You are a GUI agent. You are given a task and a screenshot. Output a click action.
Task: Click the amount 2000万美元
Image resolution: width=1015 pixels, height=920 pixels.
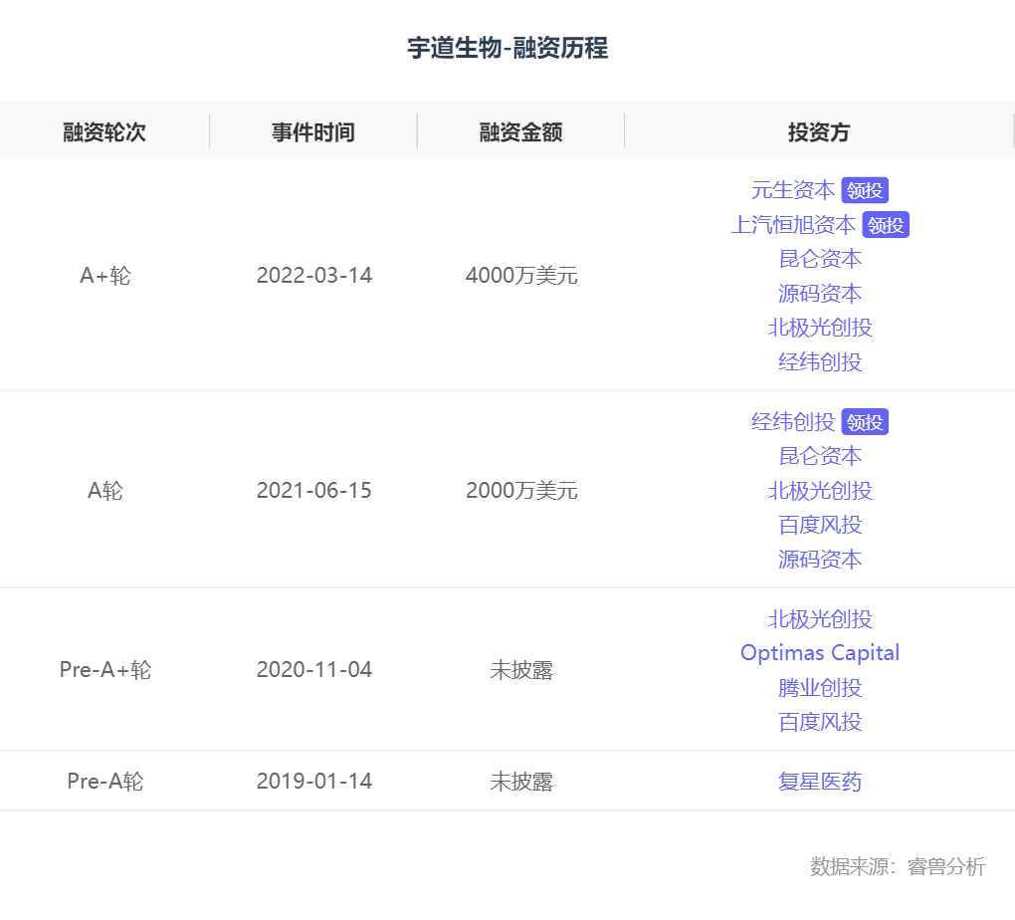pos(521,491)
